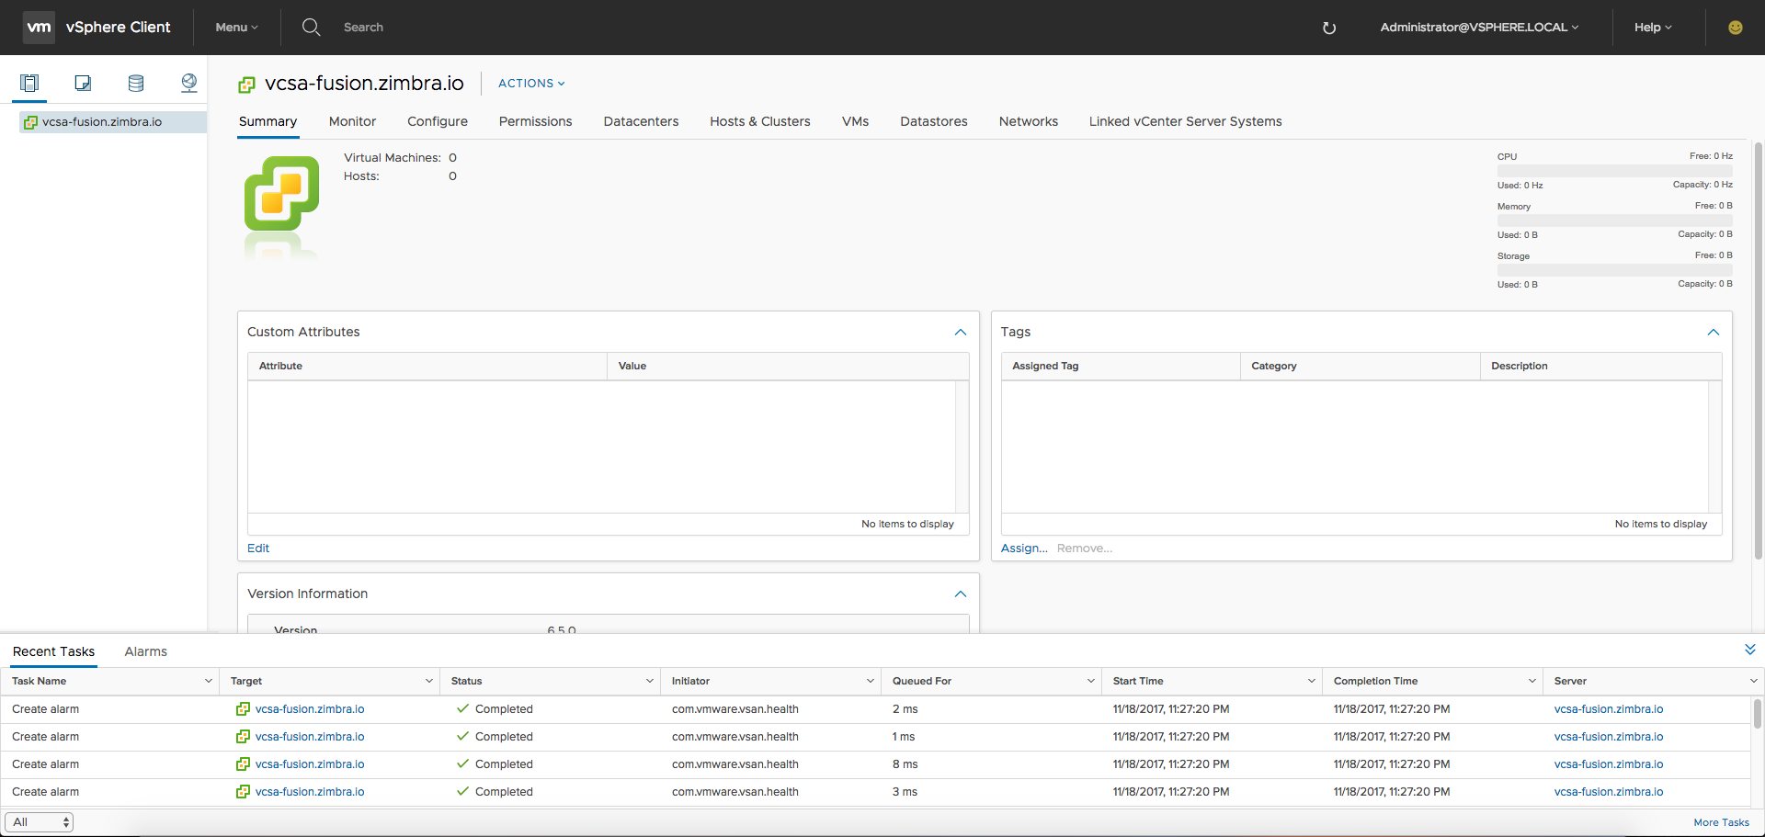Collapse the Custom Attributes panel

[x=961, y=333]
